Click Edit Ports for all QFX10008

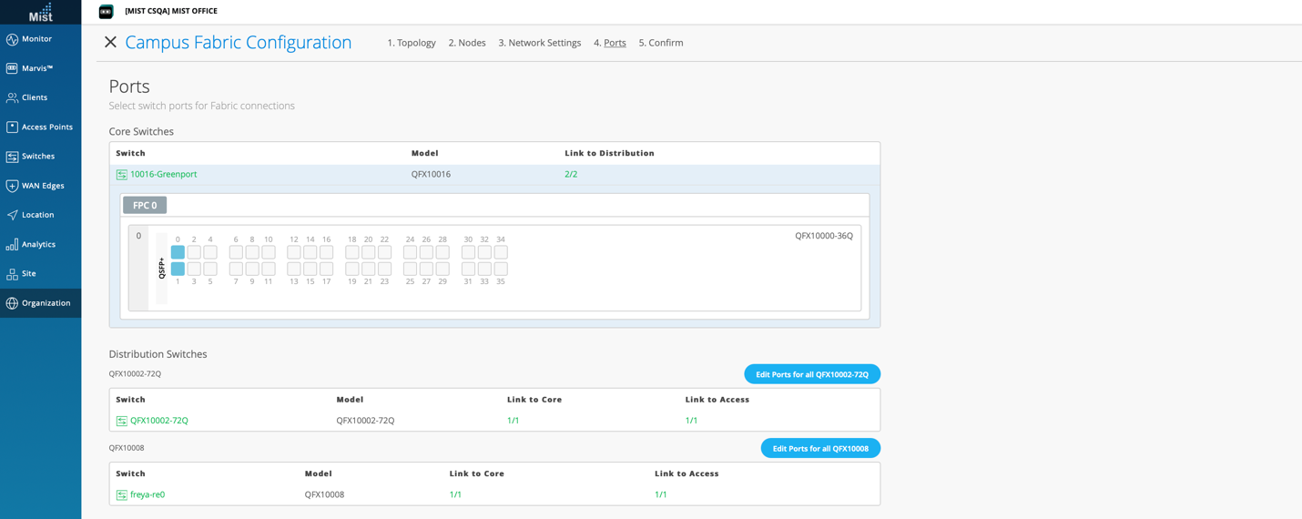(819, 449)
